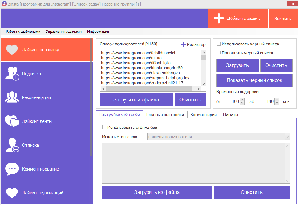
Task: Increase the 'от' delay value
Action: tap(242, 100)
